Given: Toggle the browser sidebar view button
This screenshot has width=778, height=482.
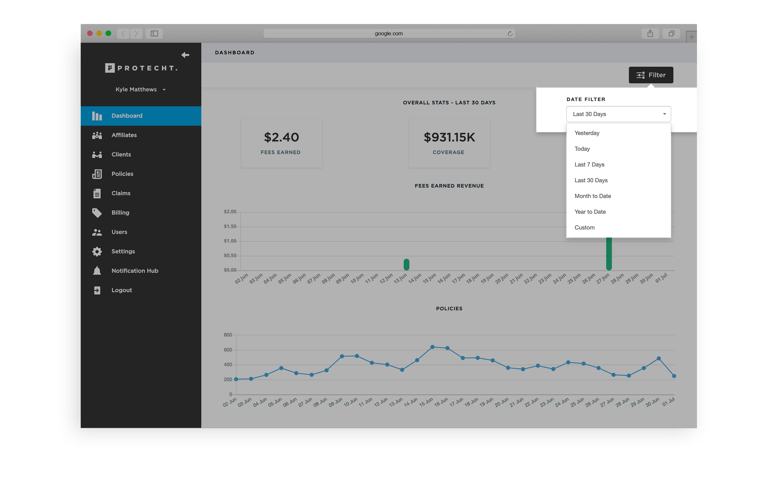Looking at the screenshot, I should 154,33.
